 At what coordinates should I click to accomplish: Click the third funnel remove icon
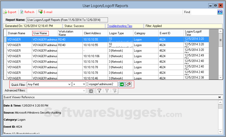point(115,91)
